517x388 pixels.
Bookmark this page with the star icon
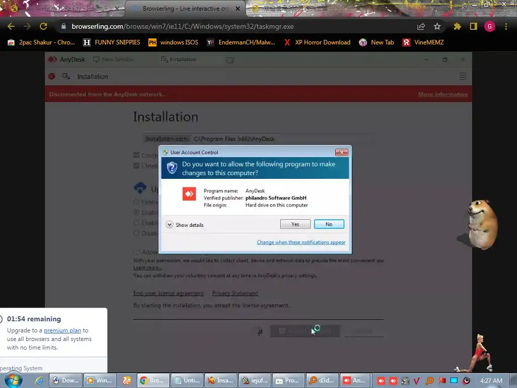[437, 26]
